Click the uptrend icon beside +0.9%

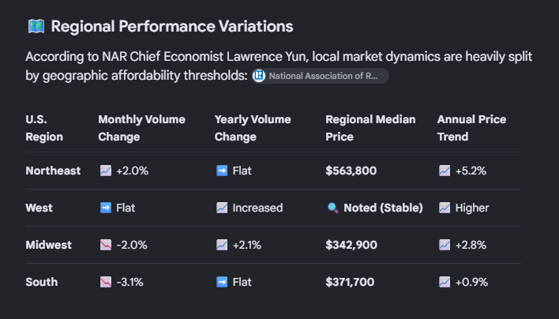(445, 282)
